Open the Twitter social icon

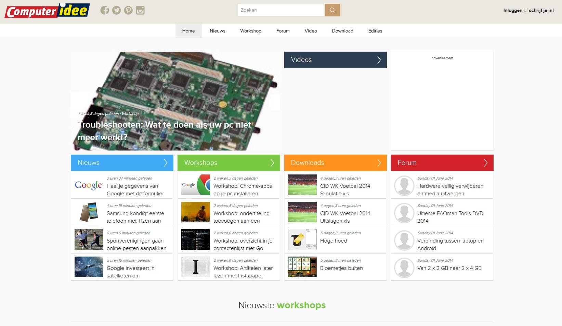117,10
